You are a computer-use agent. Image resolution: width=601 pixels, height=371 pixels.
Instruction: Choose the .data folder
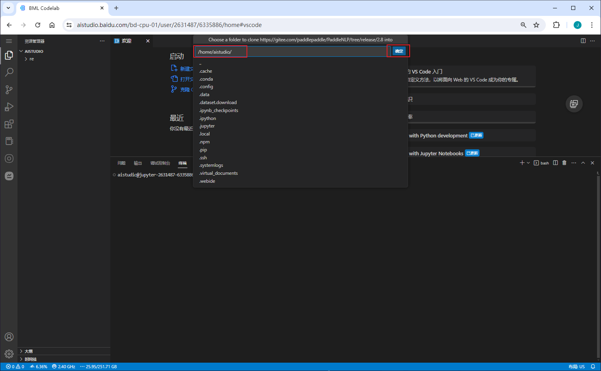tap(300, 95)
